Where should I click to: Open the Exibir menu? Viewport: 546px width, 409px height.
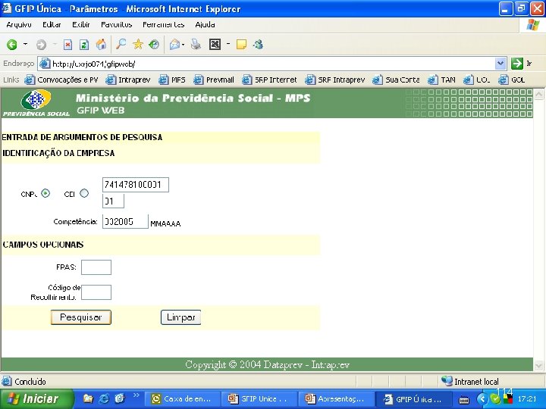(81, 25)
